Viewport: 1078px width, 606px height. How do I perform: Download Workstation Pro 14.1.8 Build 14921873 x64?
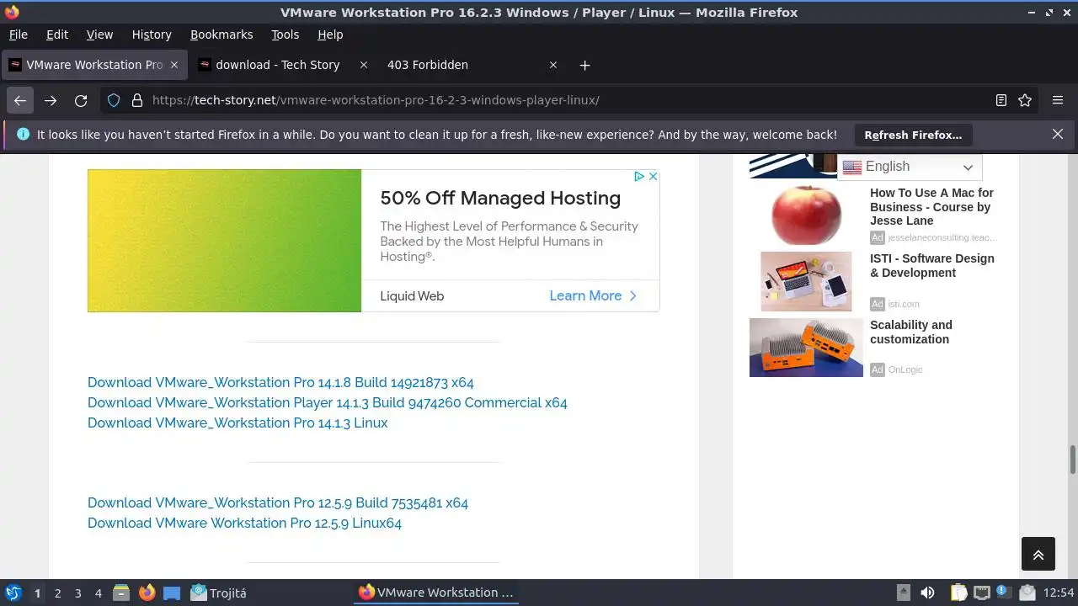[280, 382]
